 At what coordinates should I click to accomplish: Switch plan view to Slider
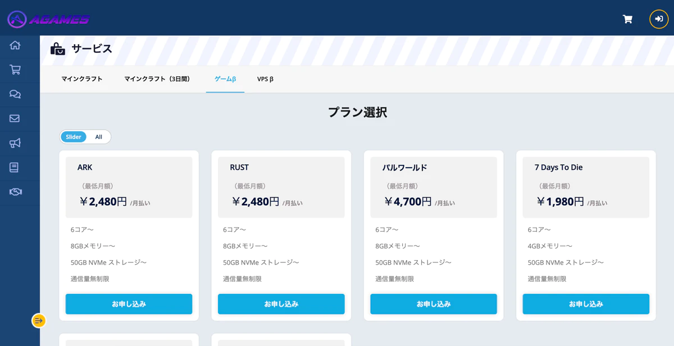[74, 137]
